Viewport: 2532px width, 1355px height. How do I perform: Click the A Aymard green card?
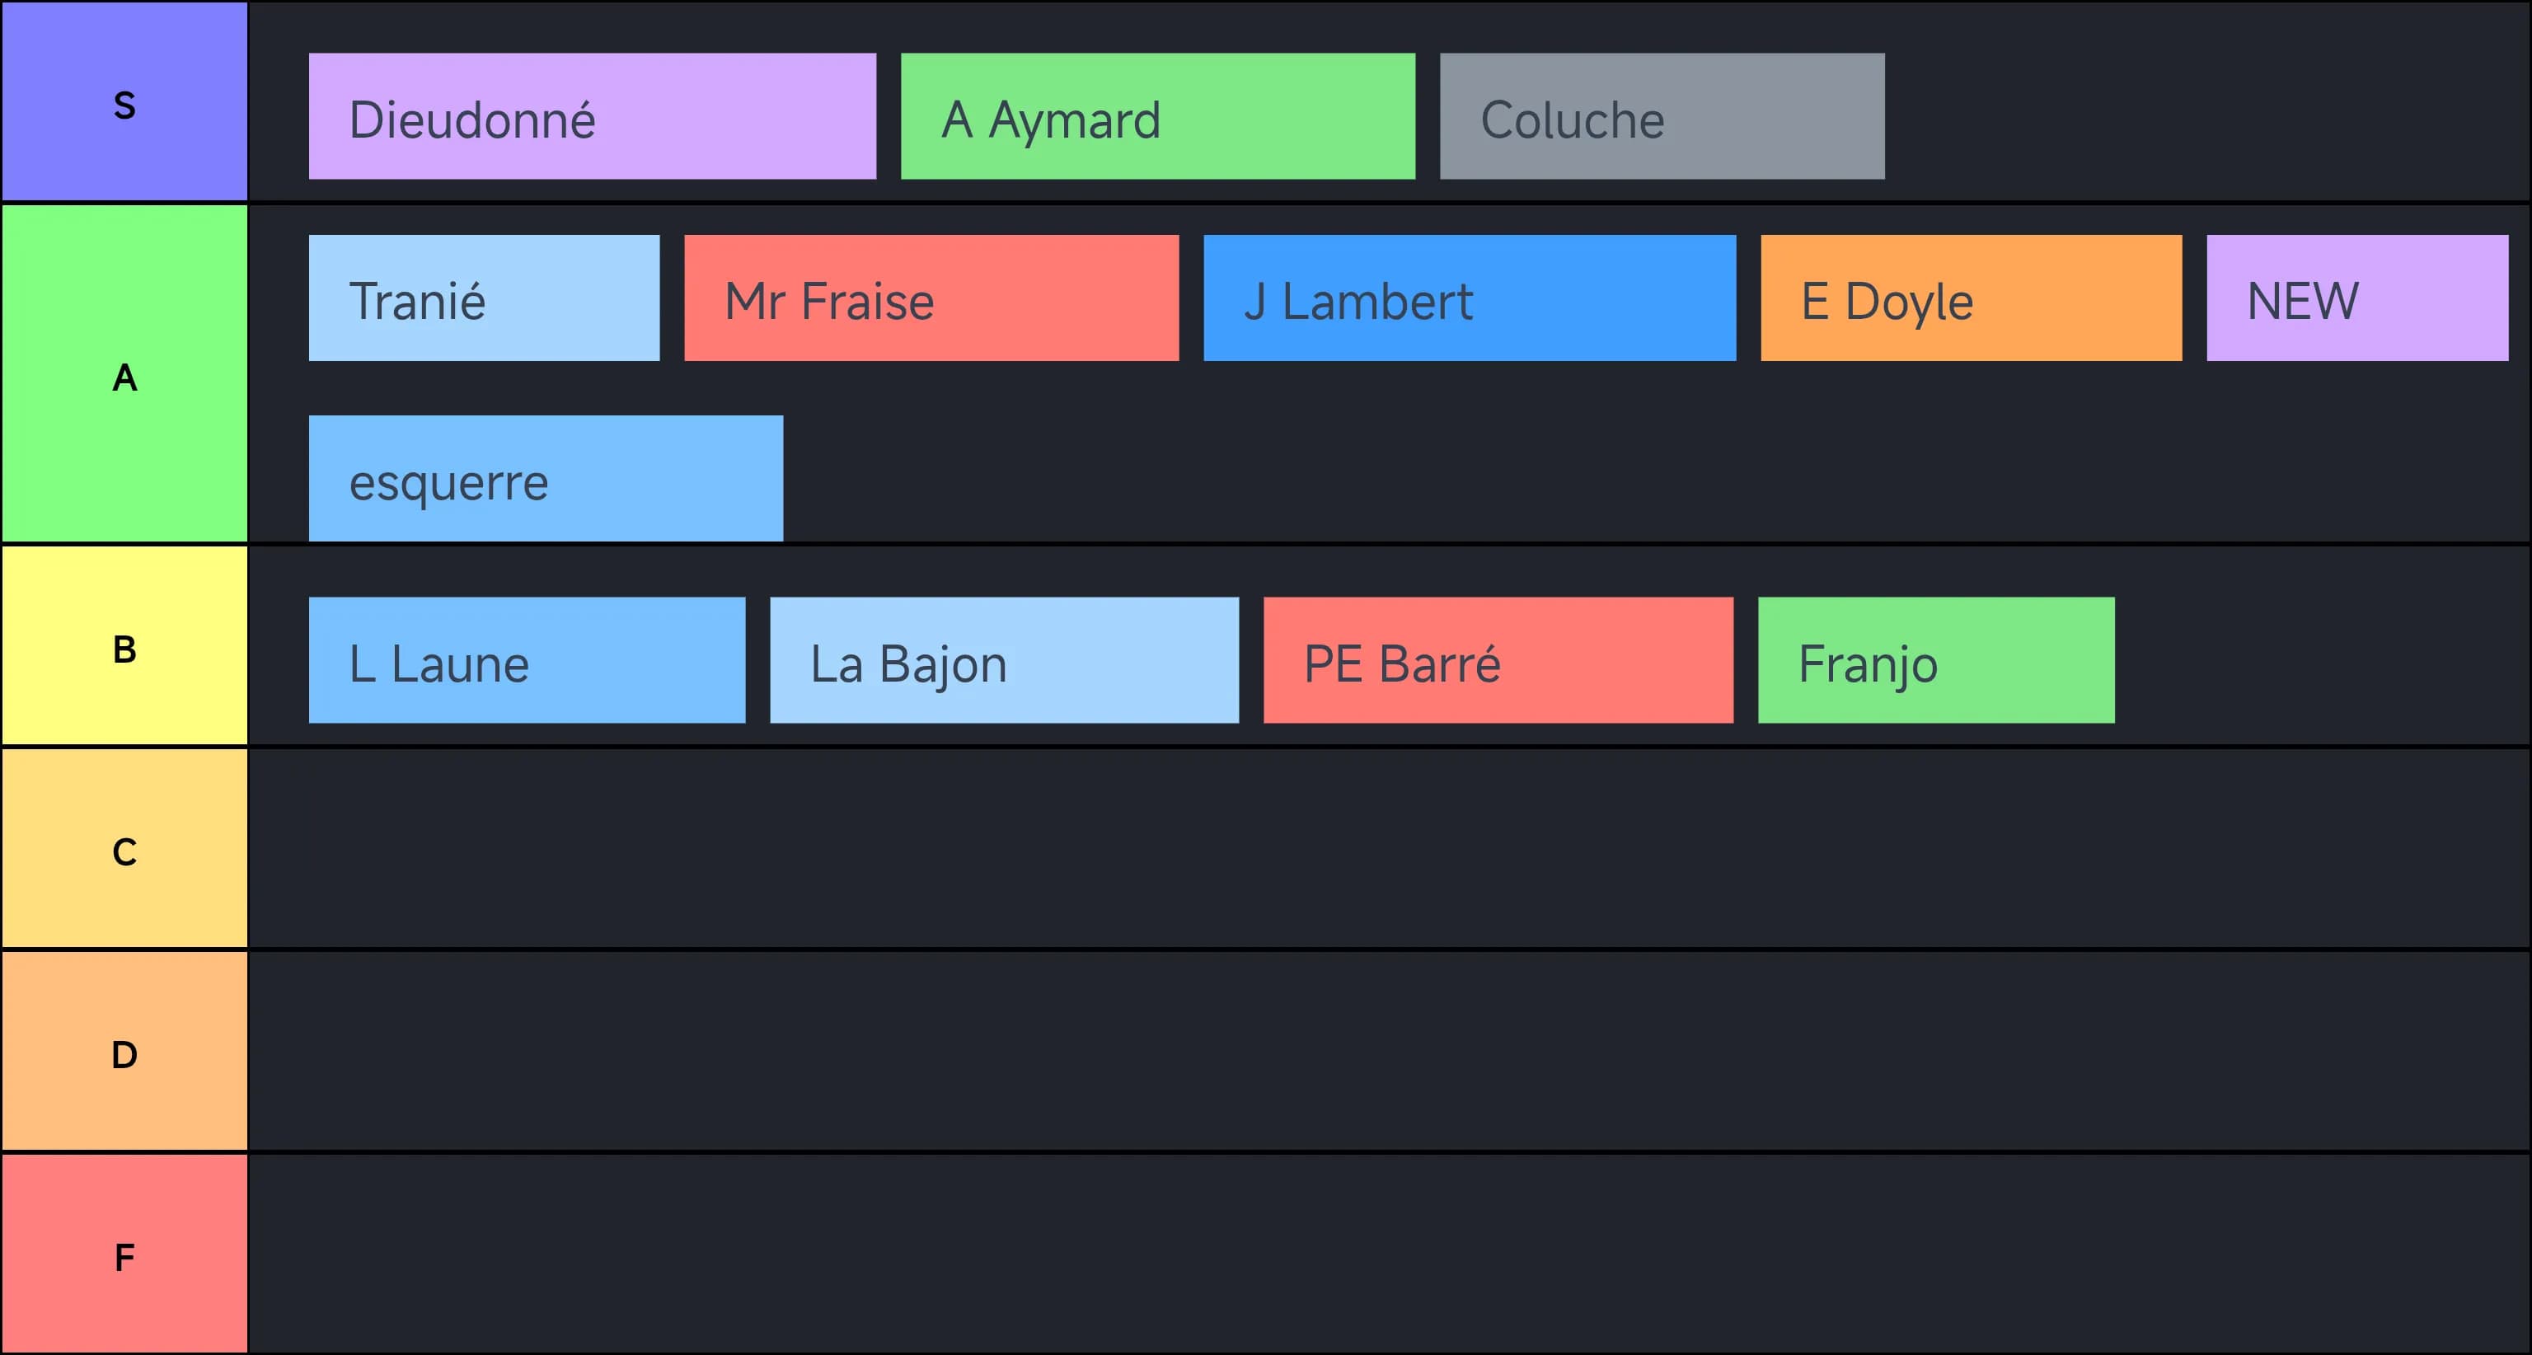point(1158,116)
